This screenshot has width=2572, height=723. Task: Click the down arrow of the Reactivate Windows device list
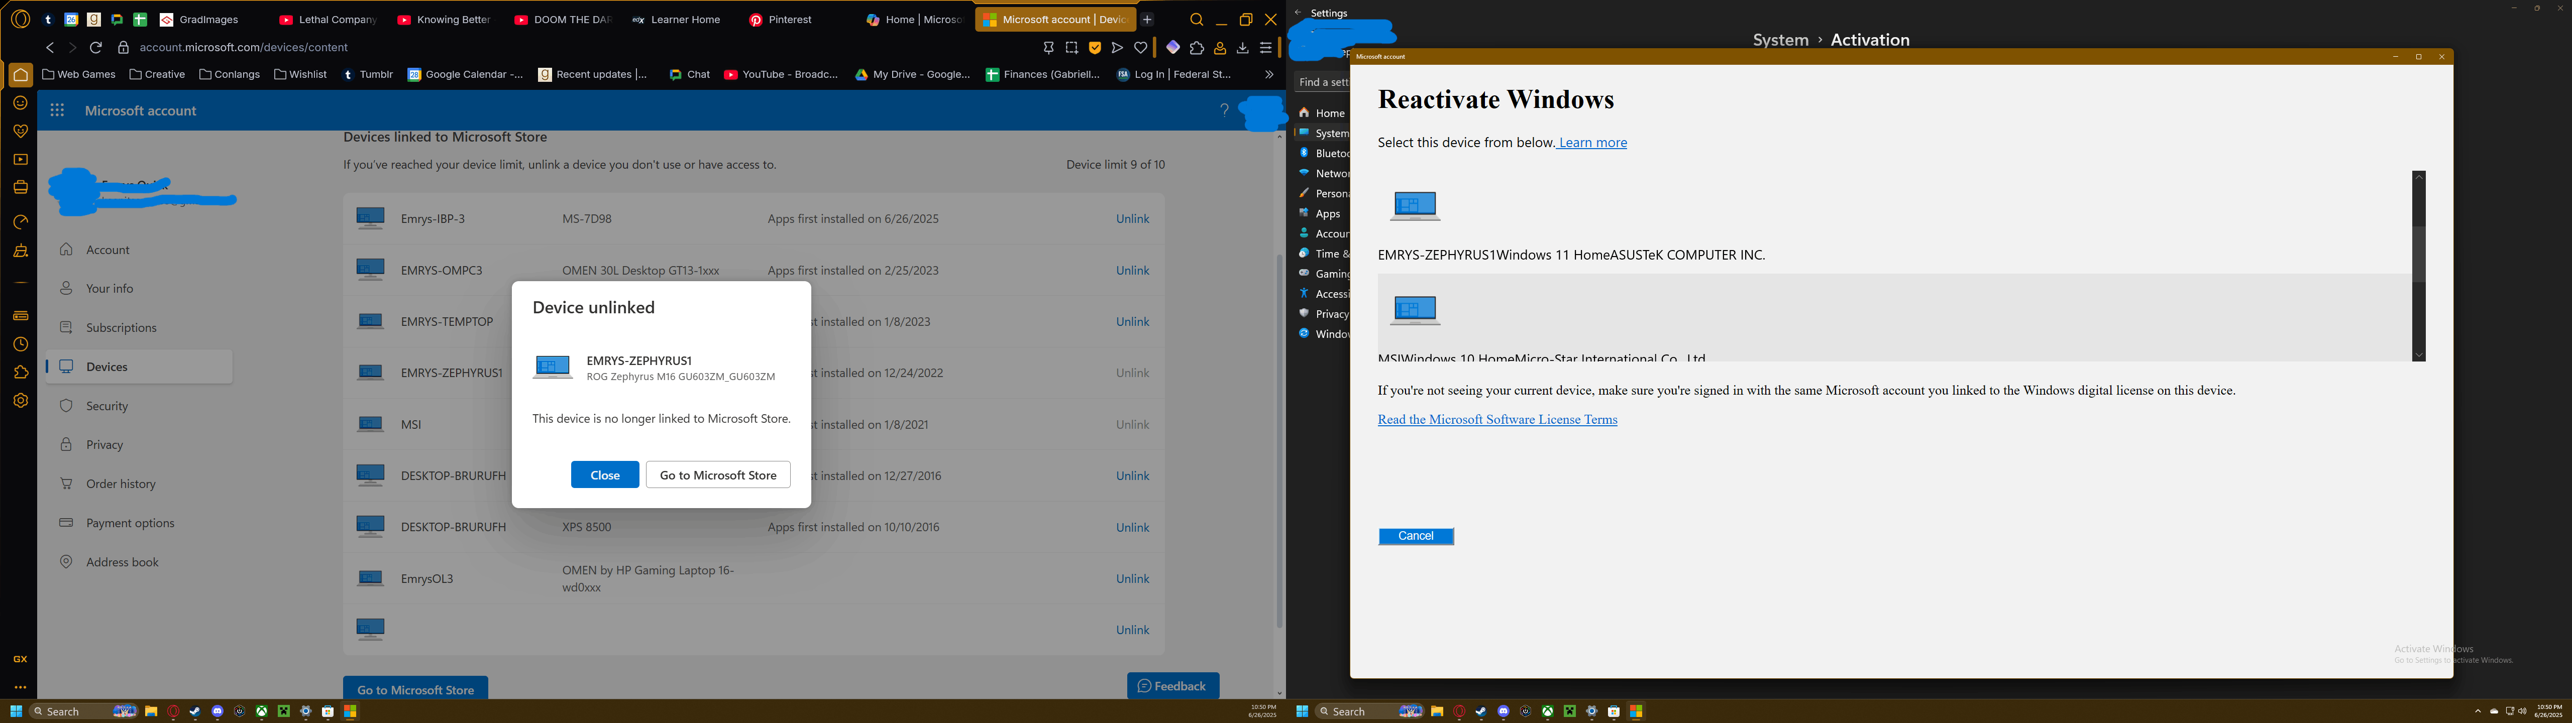click(2419, 354)
